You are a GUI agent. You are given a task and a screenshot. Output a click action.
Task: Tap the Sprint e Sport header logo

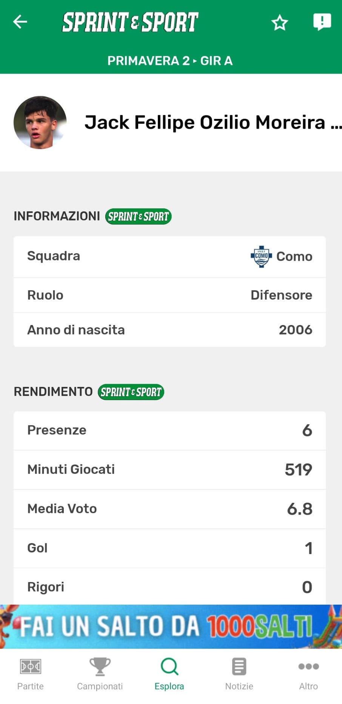click(x=130, y=22)
